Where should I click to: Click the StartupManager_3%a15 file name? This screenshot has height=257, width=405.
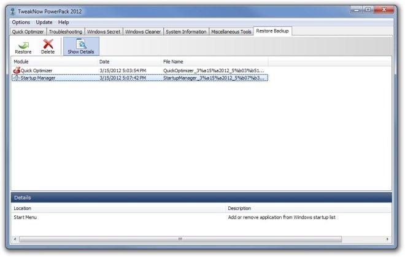214,78
